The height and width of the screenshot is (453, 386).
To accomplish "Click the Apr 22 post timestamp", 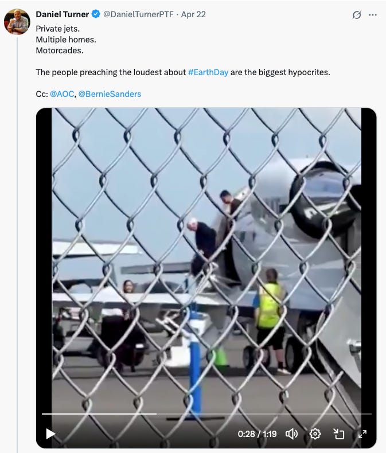I will point(193,14).
